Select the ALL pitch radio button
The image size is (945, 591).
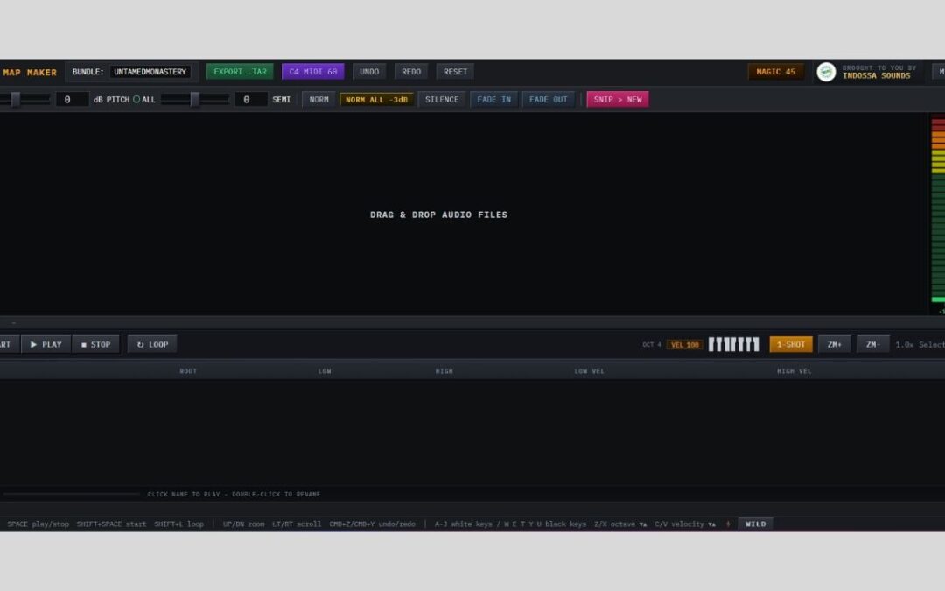click(136, 100)
